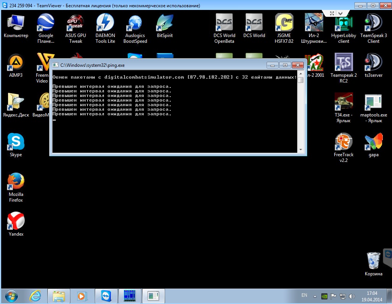
Task: Click the EN language indicator
Action: (x=304, y=295)
